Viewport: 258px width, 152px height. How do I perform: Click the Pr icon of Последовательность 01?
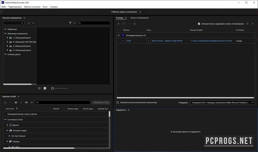[123, 35]
